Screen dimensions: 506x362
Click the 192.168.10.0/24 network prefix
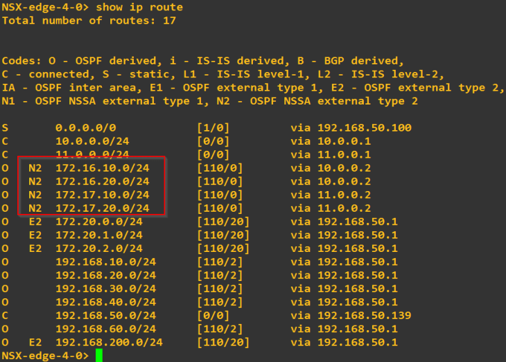point(105,262)
